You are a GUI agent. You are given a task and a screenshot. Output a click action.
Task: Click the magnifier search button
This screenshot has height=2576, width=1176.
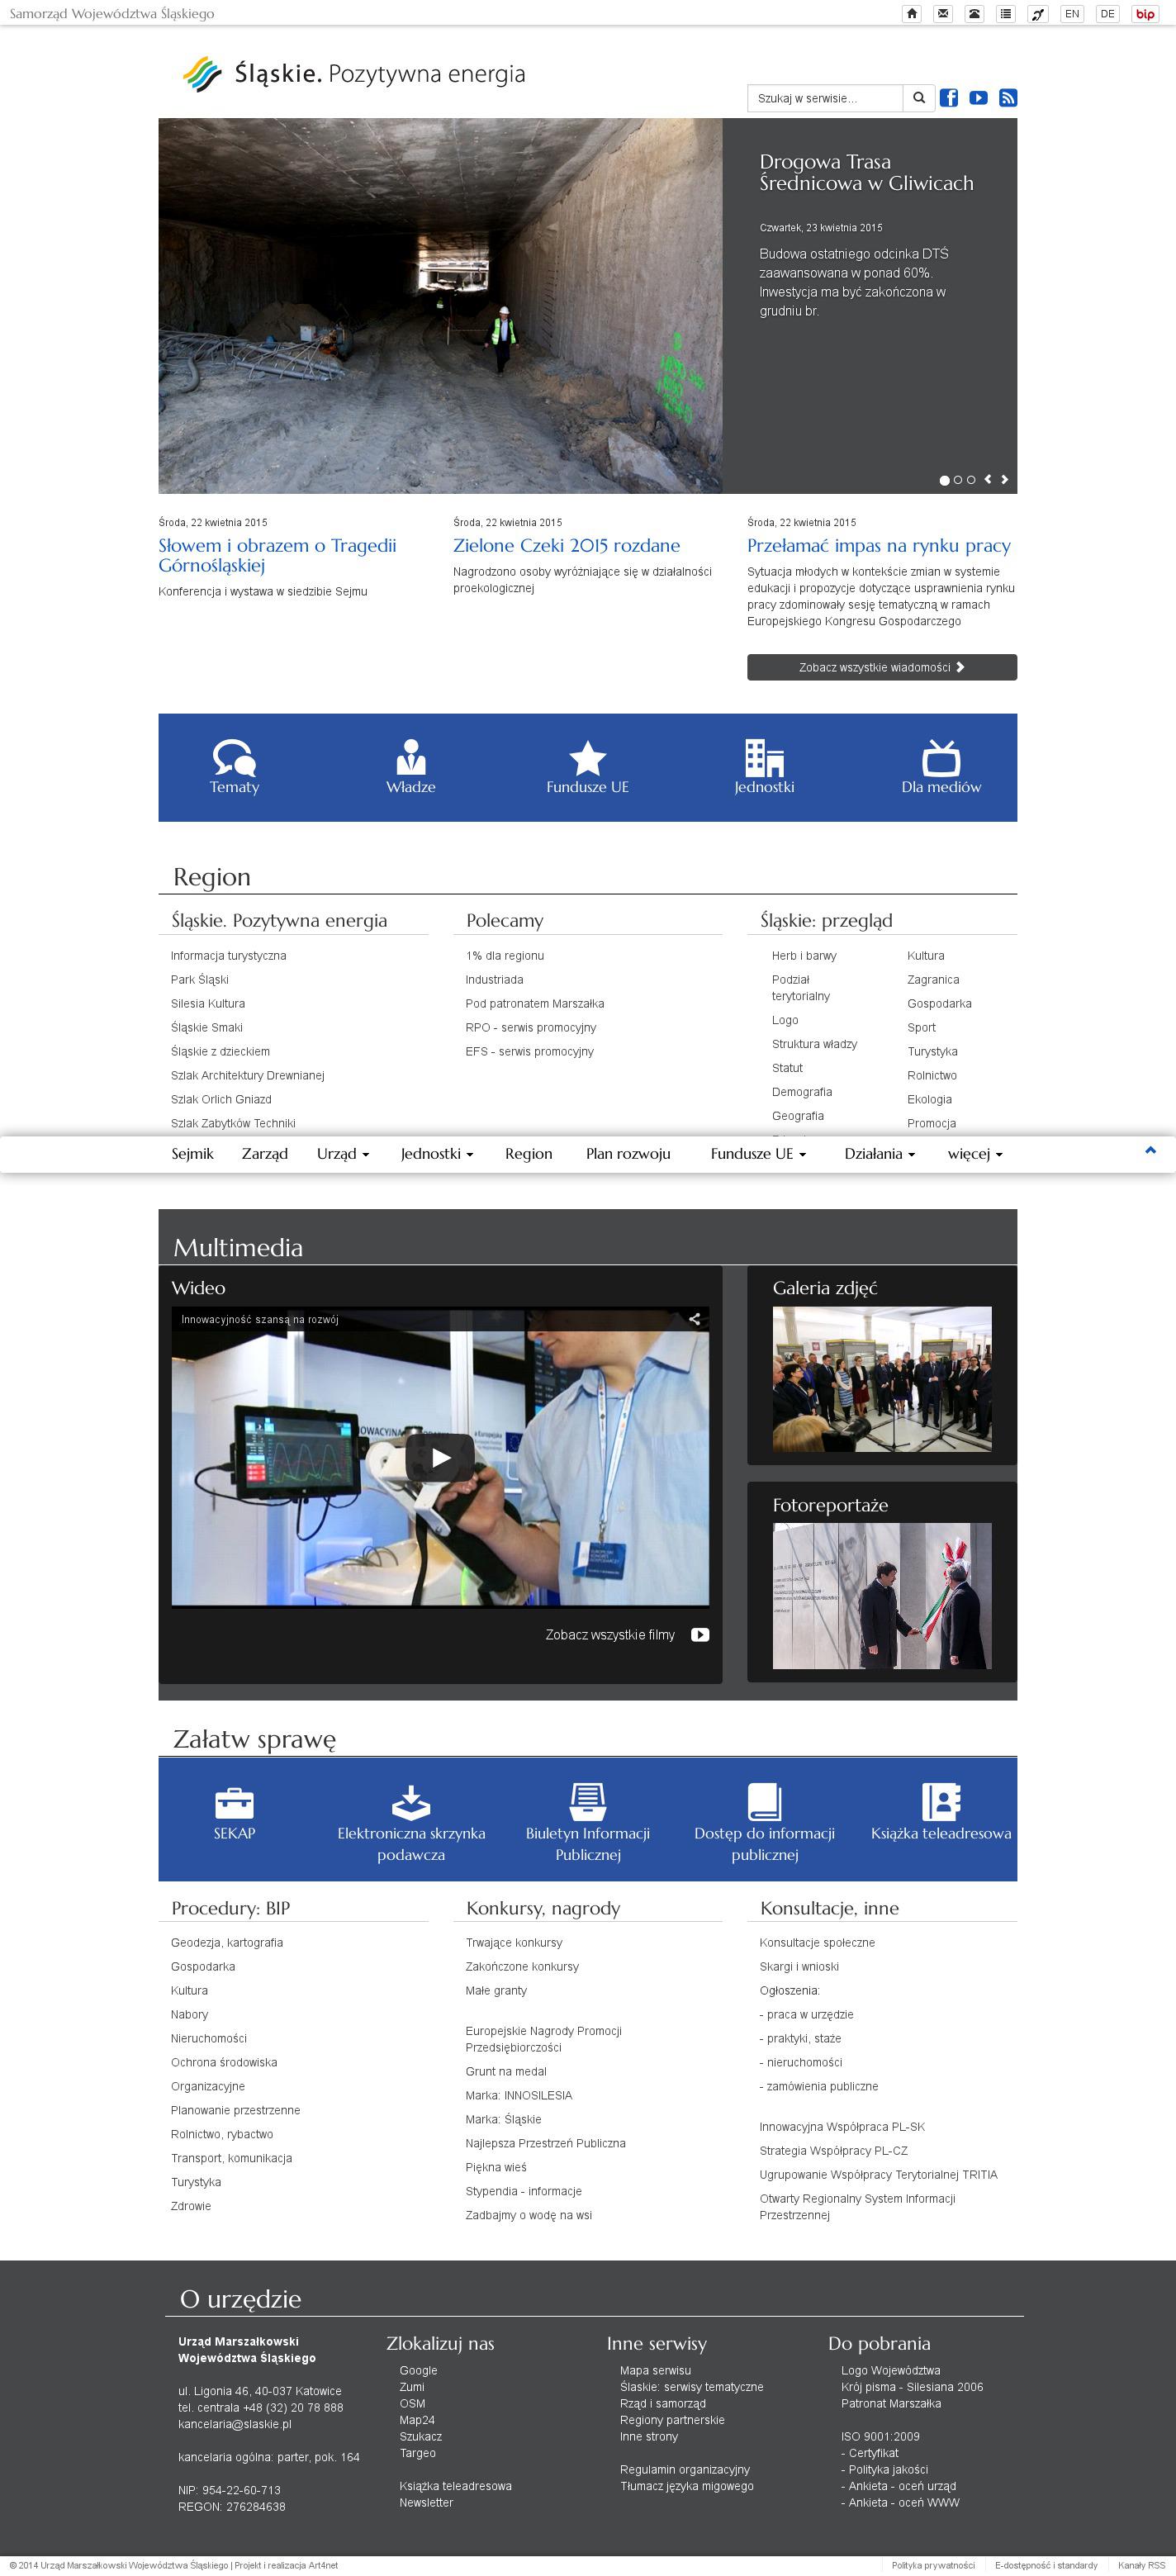(x=919, y=98)
